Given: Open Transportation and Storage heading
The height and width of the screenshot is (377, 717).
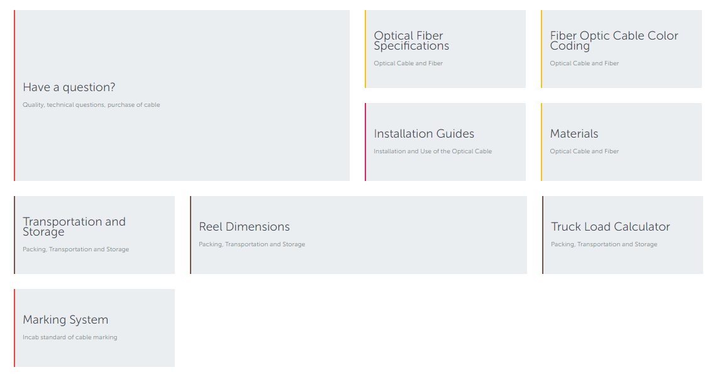Looking at the screenshot, I should [x=74, y=227].
